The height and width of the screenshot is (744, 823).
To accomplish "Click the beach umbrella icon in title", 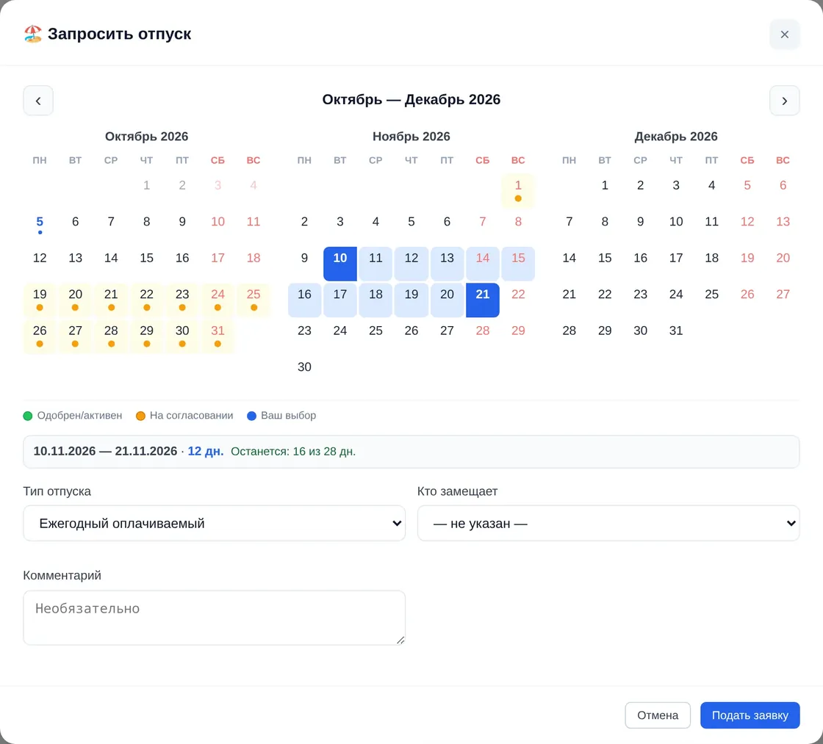I will point(32,34).
